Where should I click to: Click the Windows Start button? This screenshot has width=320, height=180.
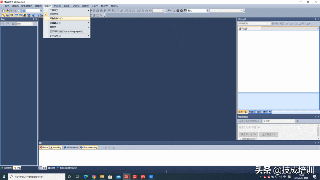coord(4,176)
